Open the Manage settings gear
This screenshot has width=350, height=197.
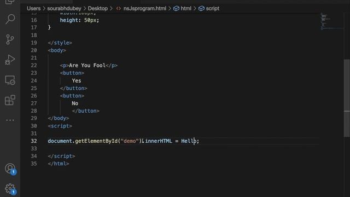click(10, 189)
